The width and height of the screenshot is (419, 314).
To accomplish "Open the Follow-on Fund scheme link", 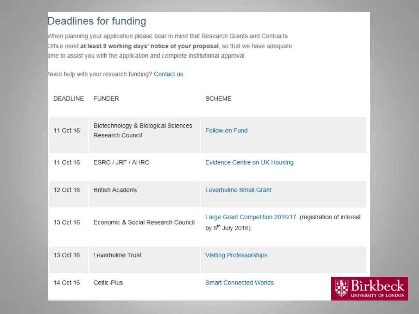I will click(x=226, y=130).
